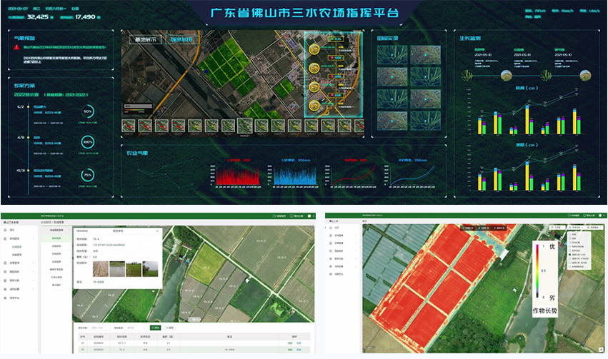Image resolution: width=608 pixels, height=359 pixels.
Task: Select the topmost gold circular map marker
Action: [x=314, y=50]
